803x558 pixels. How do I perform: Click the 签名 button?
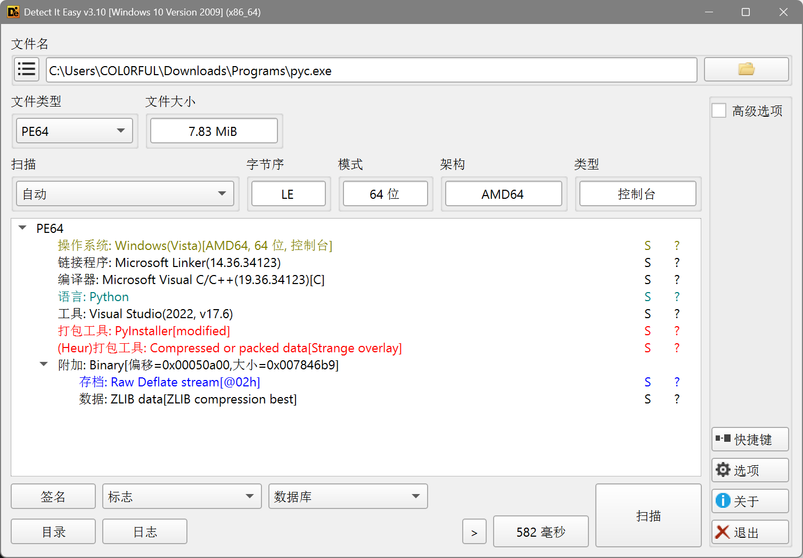53,496
